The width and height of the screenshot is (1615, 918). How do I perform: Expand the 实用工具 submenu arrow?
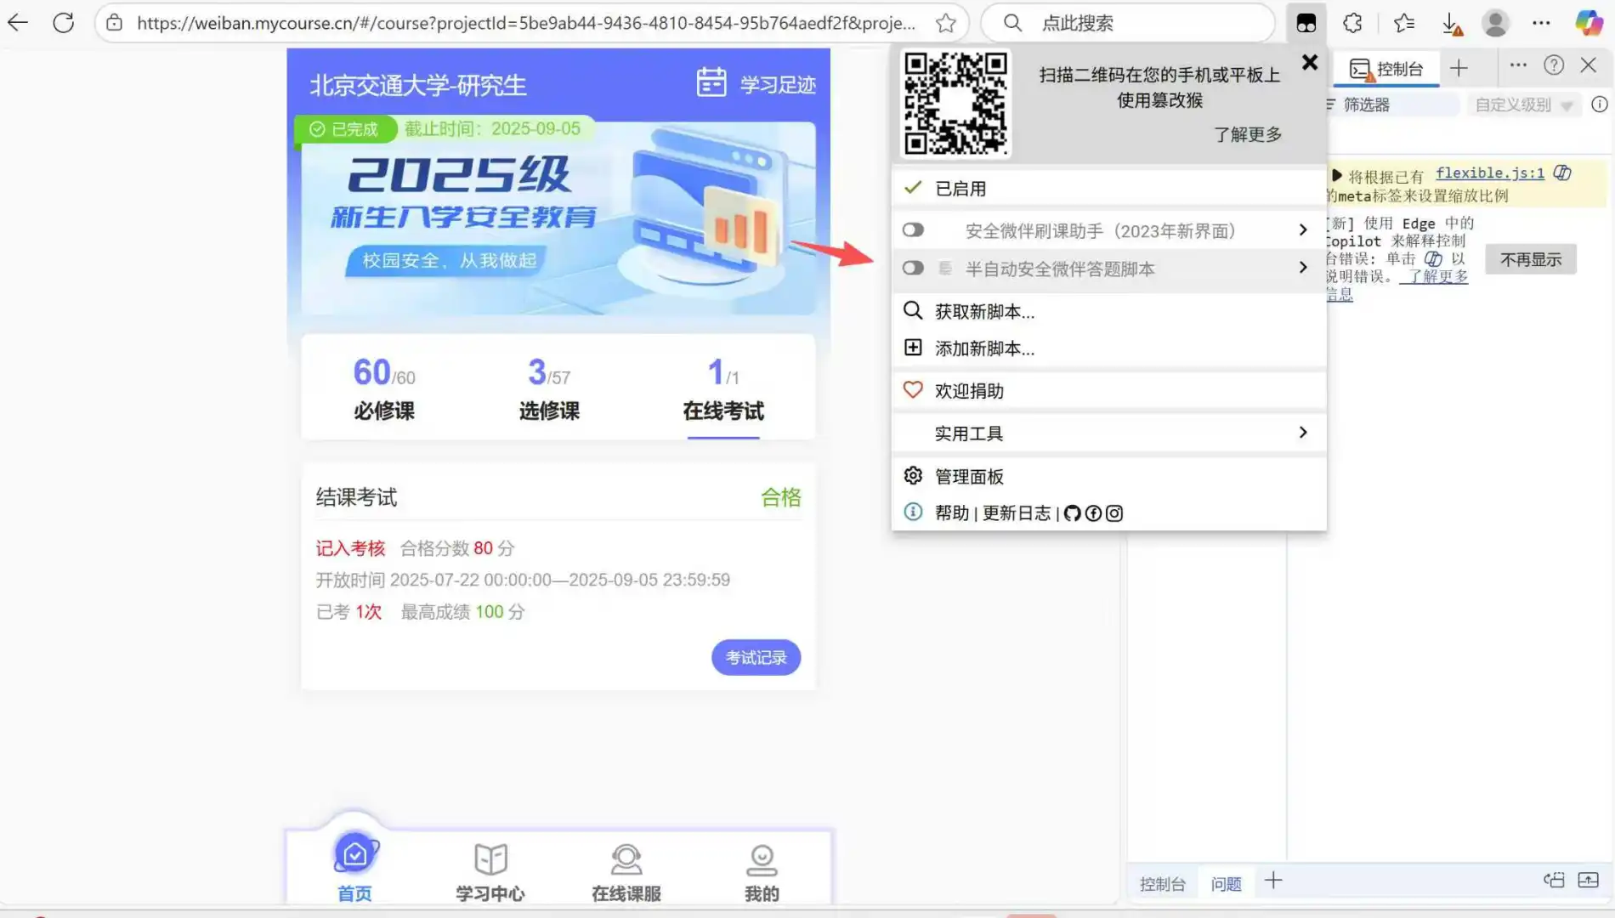coord(1302,433)
